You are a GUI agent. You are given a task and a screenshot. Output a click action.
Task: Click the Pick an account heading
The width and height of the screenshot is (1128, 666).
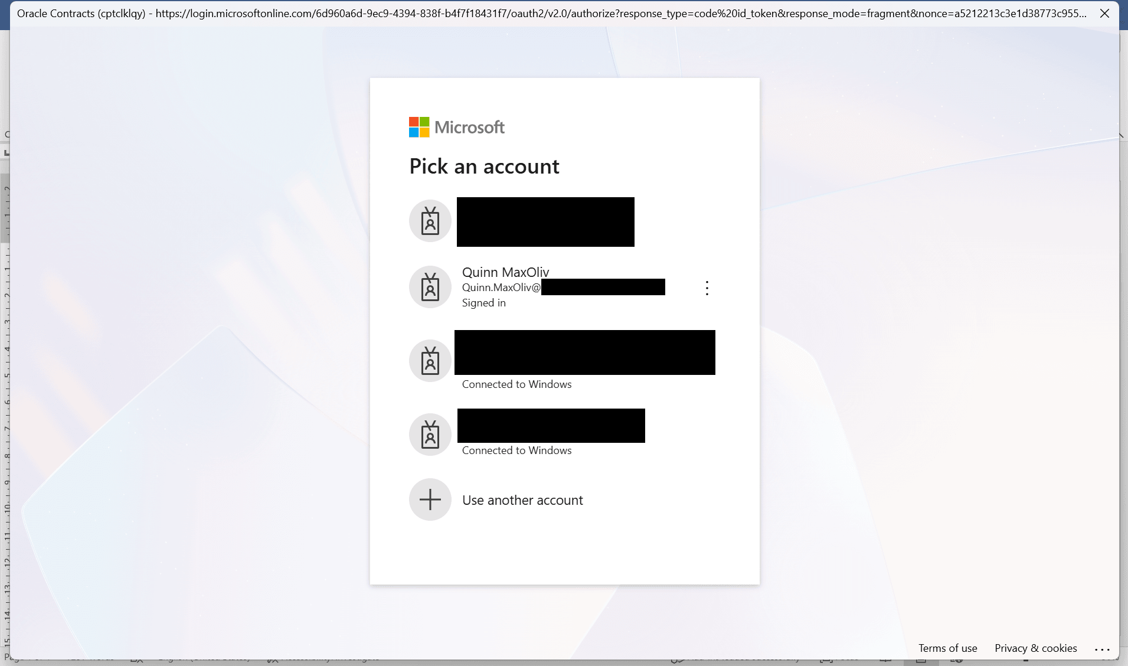(x=484, y=166)
